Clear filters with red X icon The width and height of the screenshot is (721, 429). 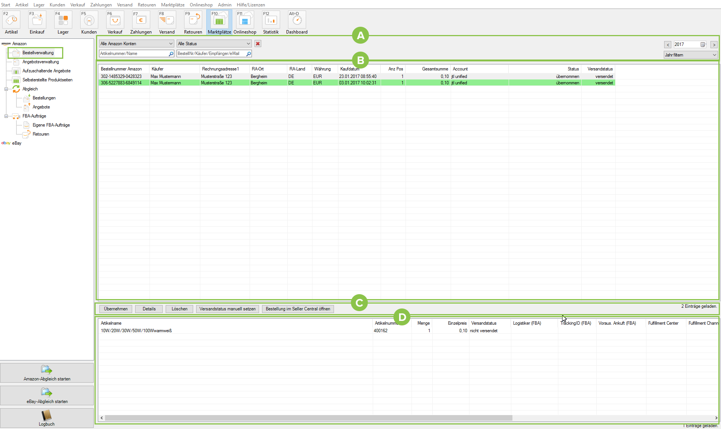258,44
